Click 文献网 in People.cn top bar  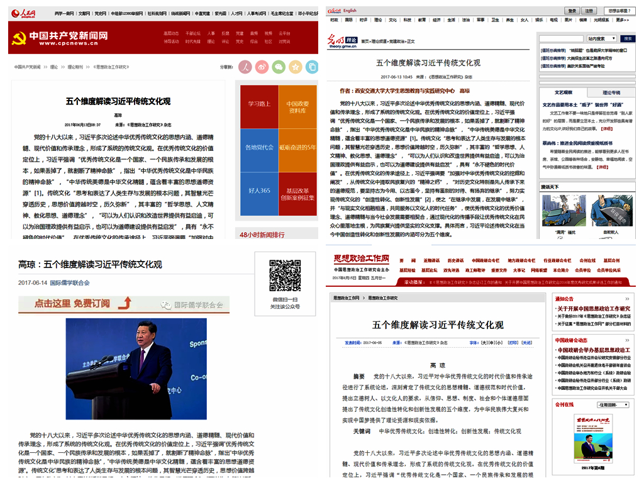(84, 14)
